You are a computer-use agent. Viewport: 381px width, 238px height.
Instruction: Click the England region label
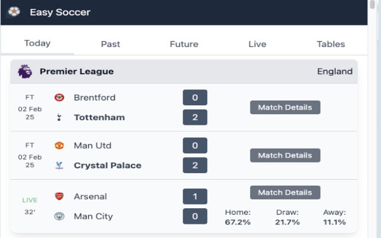point(335,71)
